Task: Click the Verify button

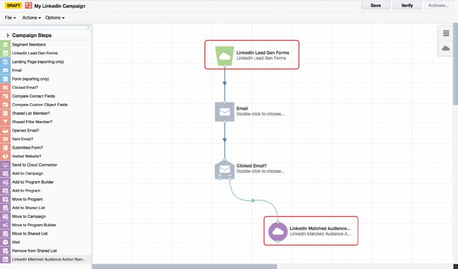Action: [407, 5]
